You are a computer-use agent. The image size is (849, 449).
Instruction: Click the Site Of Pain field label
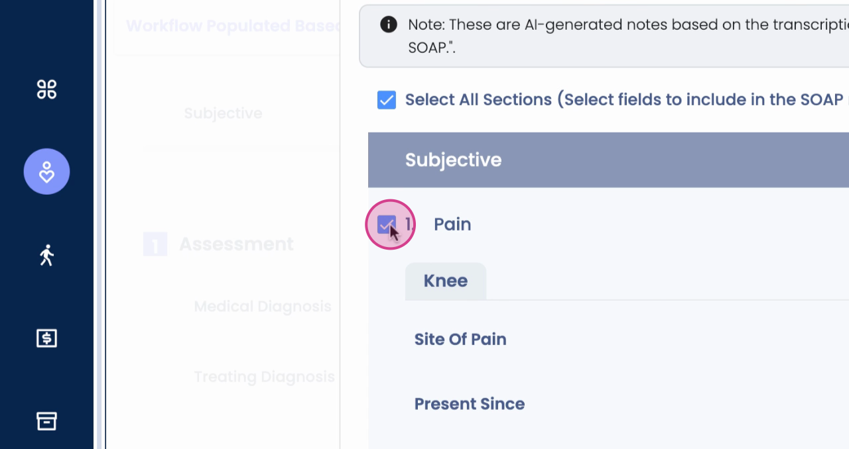pyautogui.click(x=460, y=340)
